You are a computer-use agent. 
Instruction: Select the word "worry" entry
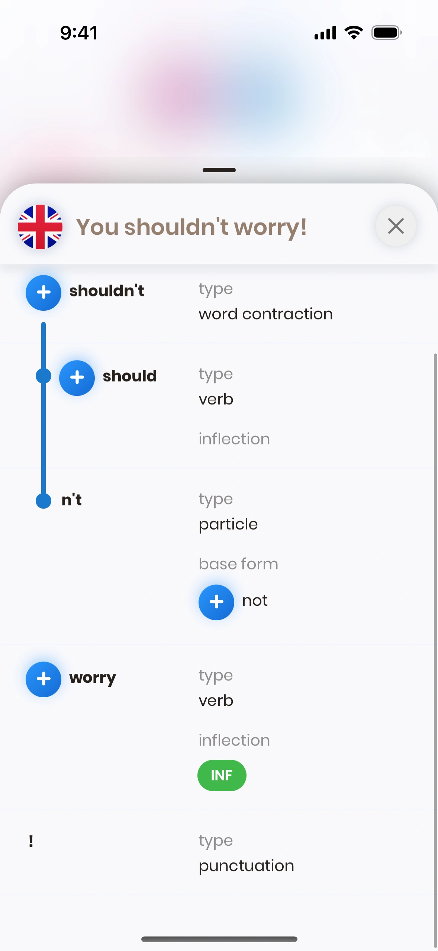coord(93,678)
